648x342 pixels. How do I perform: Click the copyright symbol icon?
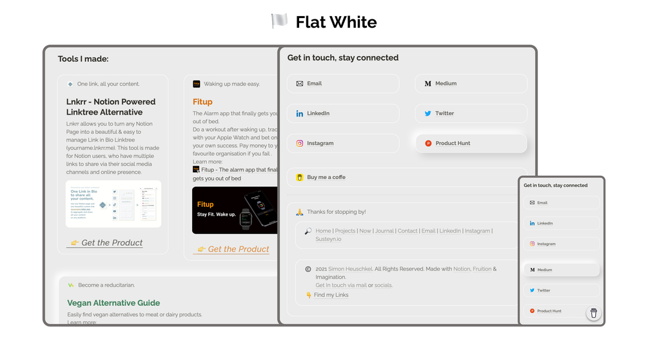308,269
